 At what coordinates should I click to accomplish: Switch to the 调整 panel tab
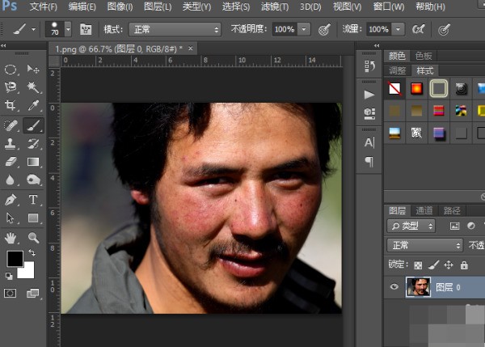(398, 70)
